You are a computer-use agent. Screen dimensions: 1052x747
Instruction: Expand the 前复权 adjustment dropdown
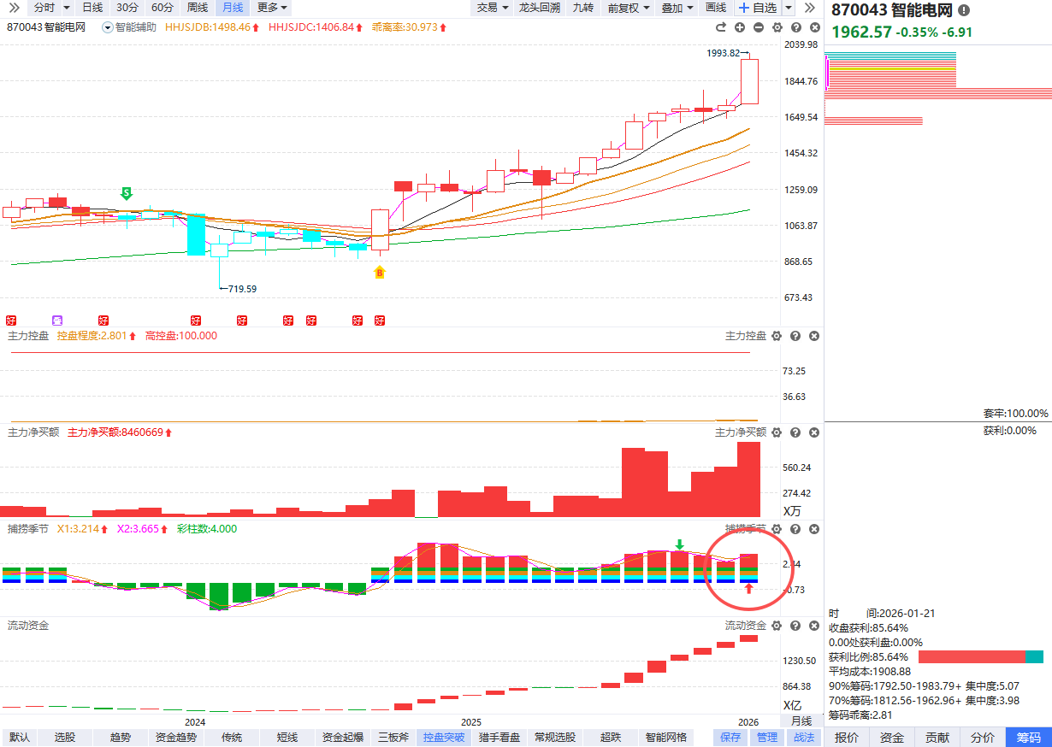tap(629, 8)
